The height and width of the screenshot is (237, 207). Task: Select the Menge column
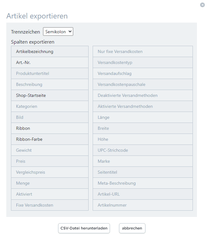[50, 183]
